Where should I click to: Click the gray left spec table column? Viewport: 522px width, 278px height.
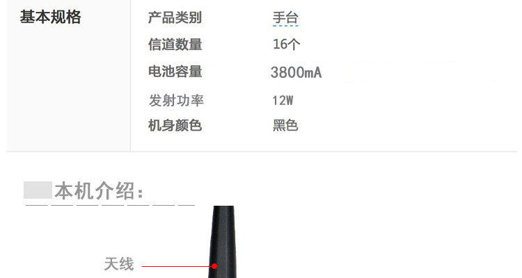(69, 76)
